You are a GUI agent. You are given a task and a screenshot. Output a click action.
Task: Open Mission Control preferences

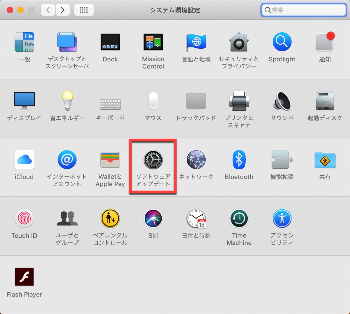pos(153,42)
